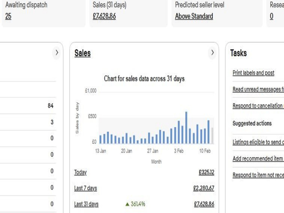The image size is (284, 213).
Task: Open the Last 7 days link
Action: coord(85,188)
